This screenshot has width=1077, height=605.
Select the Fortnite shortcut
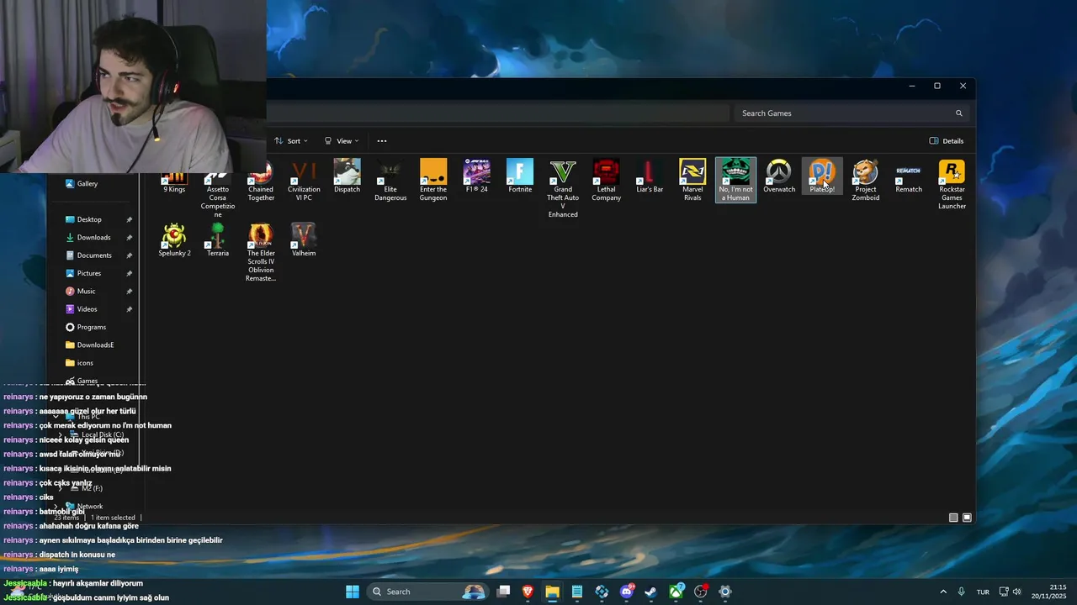pyautogui.click(x=520, y=176)
